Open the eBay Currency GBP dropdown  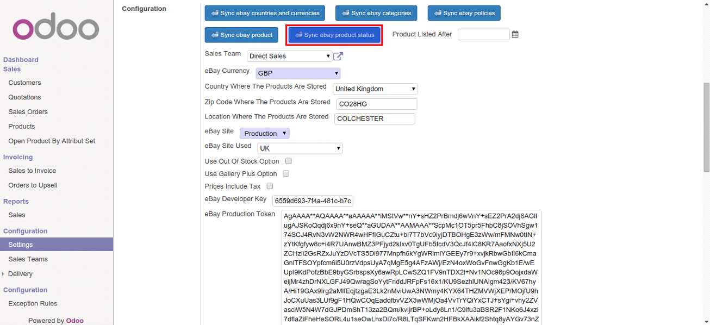pyautogui.click(x=298, y=73)
